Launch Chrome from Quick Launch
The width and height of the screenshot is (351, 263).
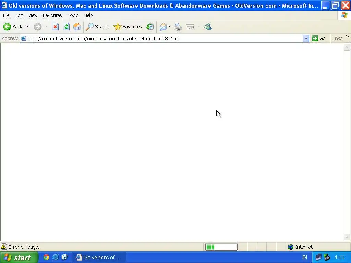click(46, 257)
